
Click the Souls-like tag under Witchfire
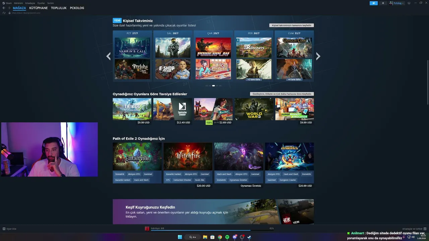click(x=199, y=180)
